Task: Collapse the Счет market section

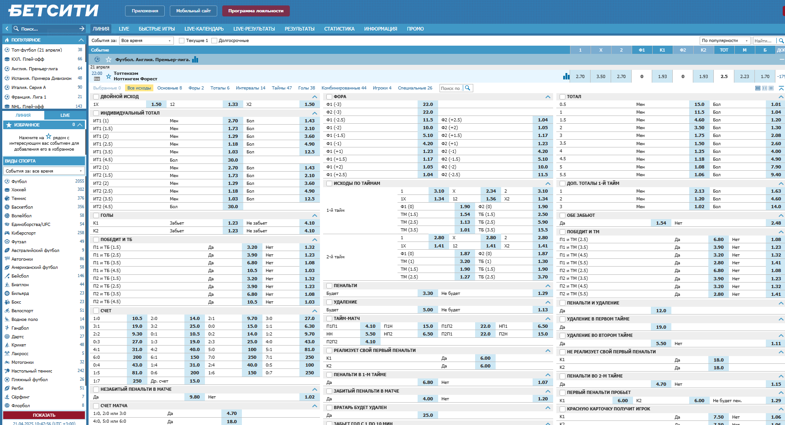Action: (314, 311)
